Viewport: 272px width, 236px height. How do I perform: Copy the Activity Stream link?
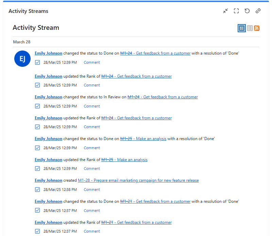pos(258,11)
